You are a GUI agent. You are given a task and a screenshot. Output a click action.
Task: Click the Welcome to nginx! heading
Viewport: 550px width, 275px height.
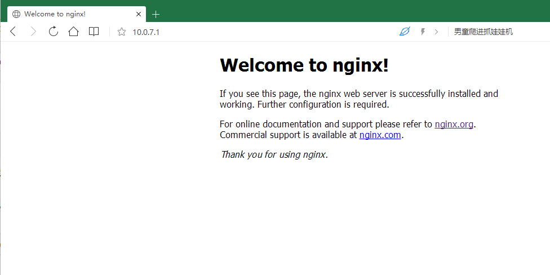click(x=304, y=65)
